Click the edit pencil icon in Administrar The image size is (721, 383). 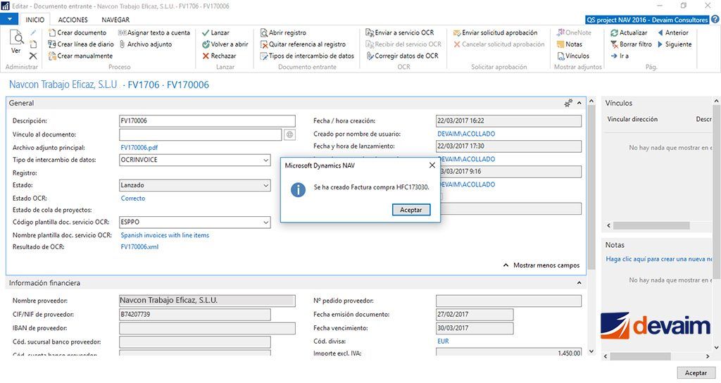[33, 32]
